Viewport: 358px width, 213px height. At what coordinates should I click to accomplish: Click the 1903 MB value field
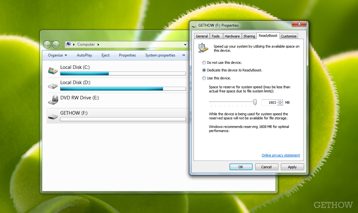(x=269, y=103)
